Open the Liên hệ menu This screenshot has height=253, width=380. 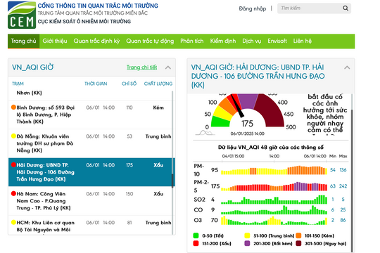[302, 41]
